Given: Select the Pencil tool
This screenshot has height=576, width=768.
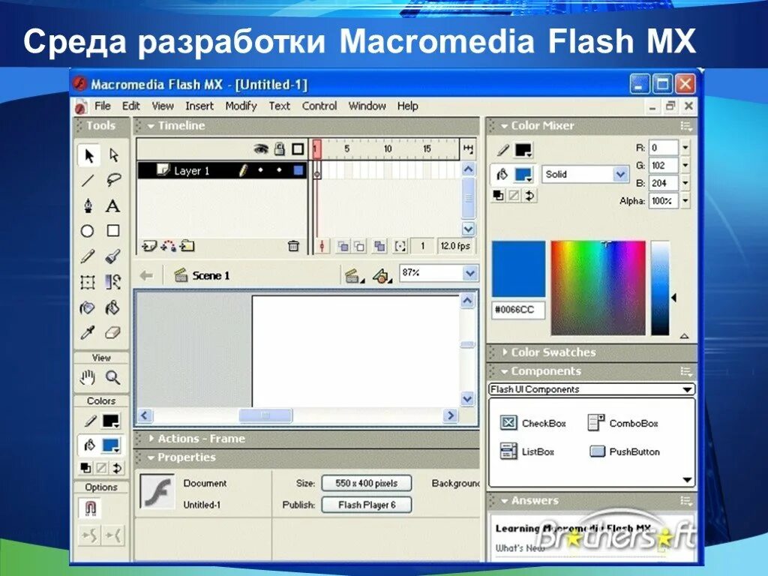Looking at the screenshot, I should click(88, 256).
